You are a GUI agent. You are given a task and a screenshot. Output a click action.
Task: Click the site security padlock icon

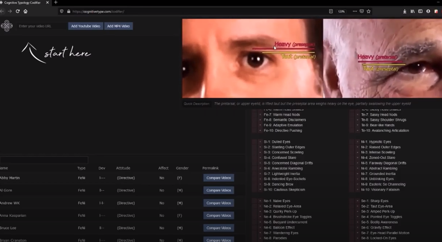tap(69, 11)
